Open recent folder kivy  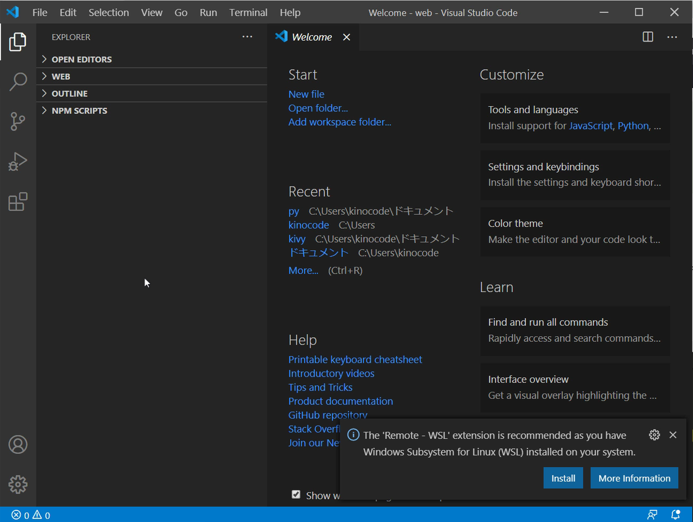(x=297, y=239)
